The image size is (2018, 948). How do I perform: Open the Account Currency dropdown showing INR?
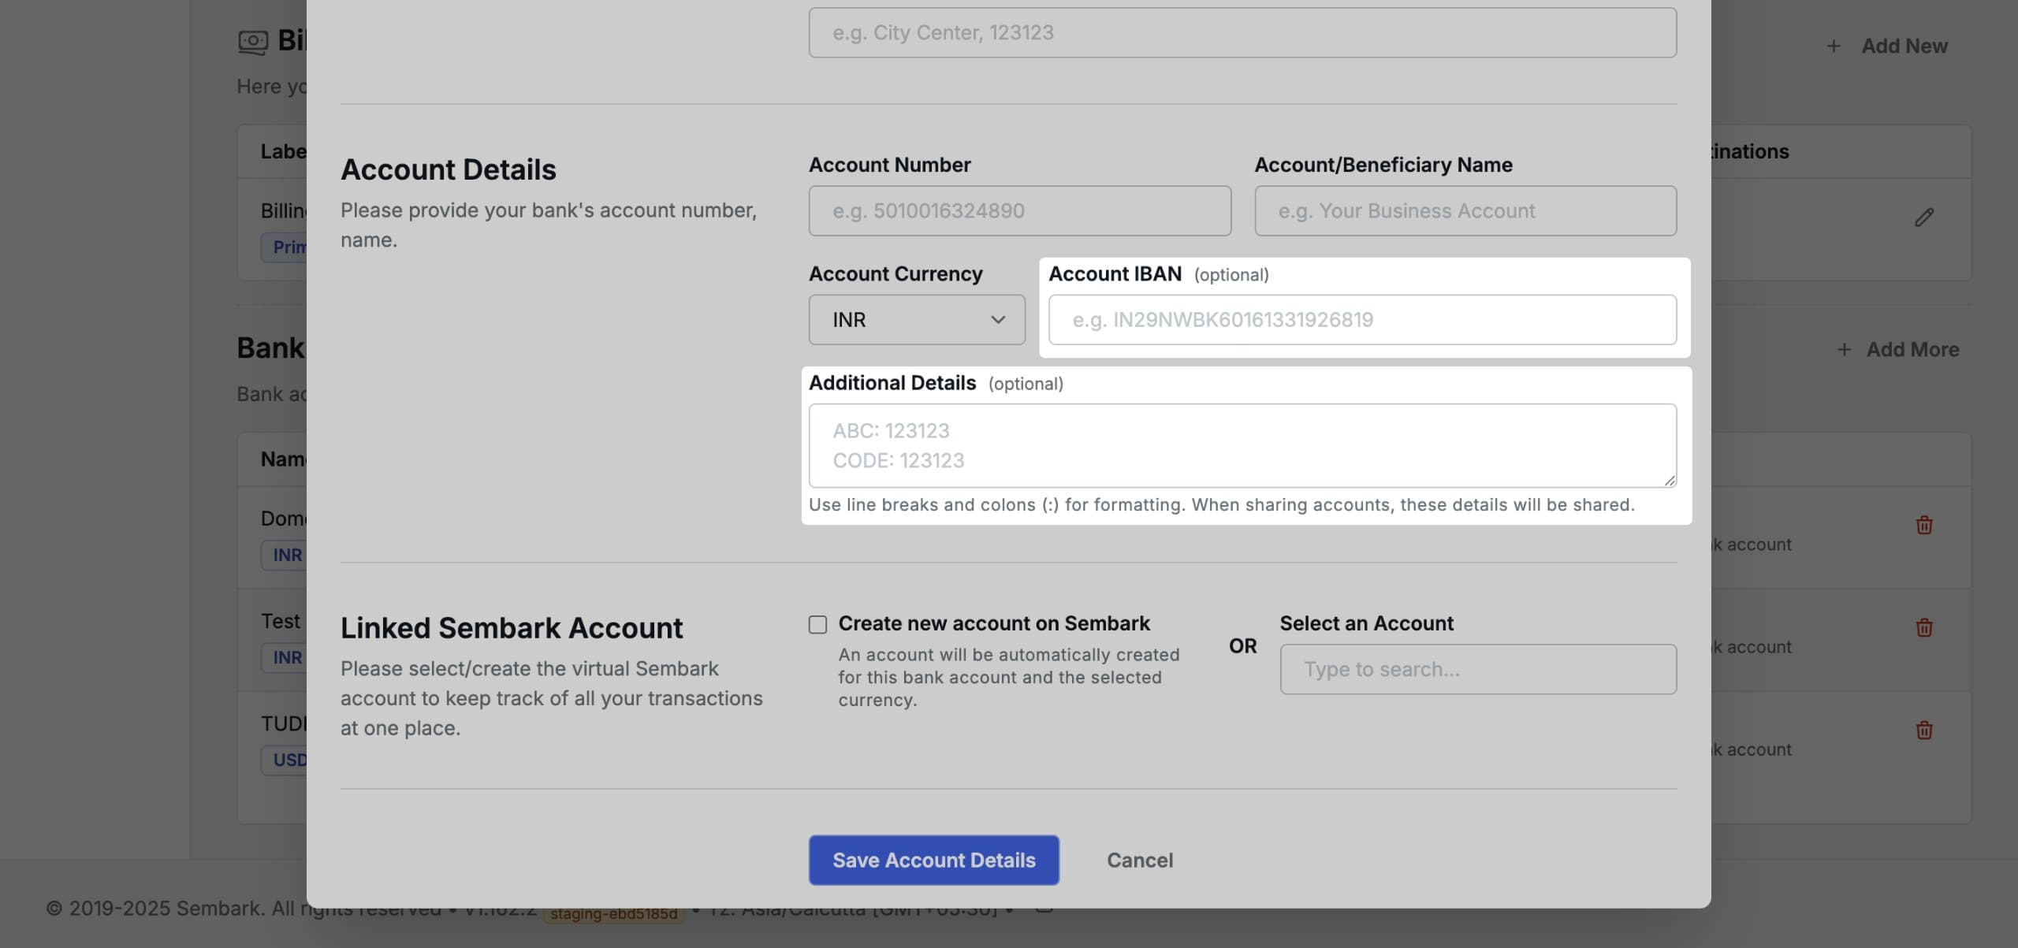pyautogui.click(x=917, y=320)
